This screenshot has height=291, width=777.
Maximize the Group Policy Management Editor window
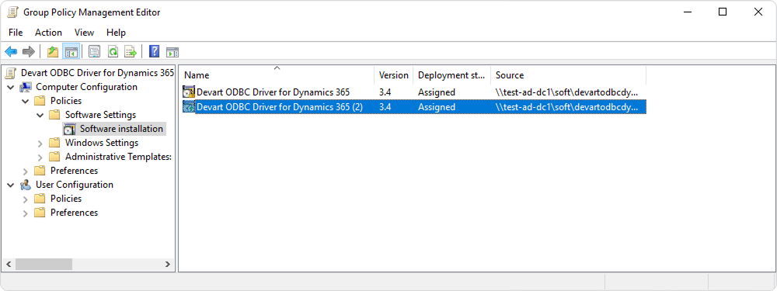coord(723,12)
